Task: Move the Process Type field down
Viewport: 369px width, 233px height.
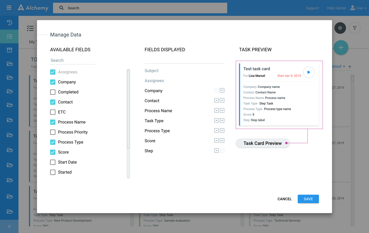Action: (222, 130)
